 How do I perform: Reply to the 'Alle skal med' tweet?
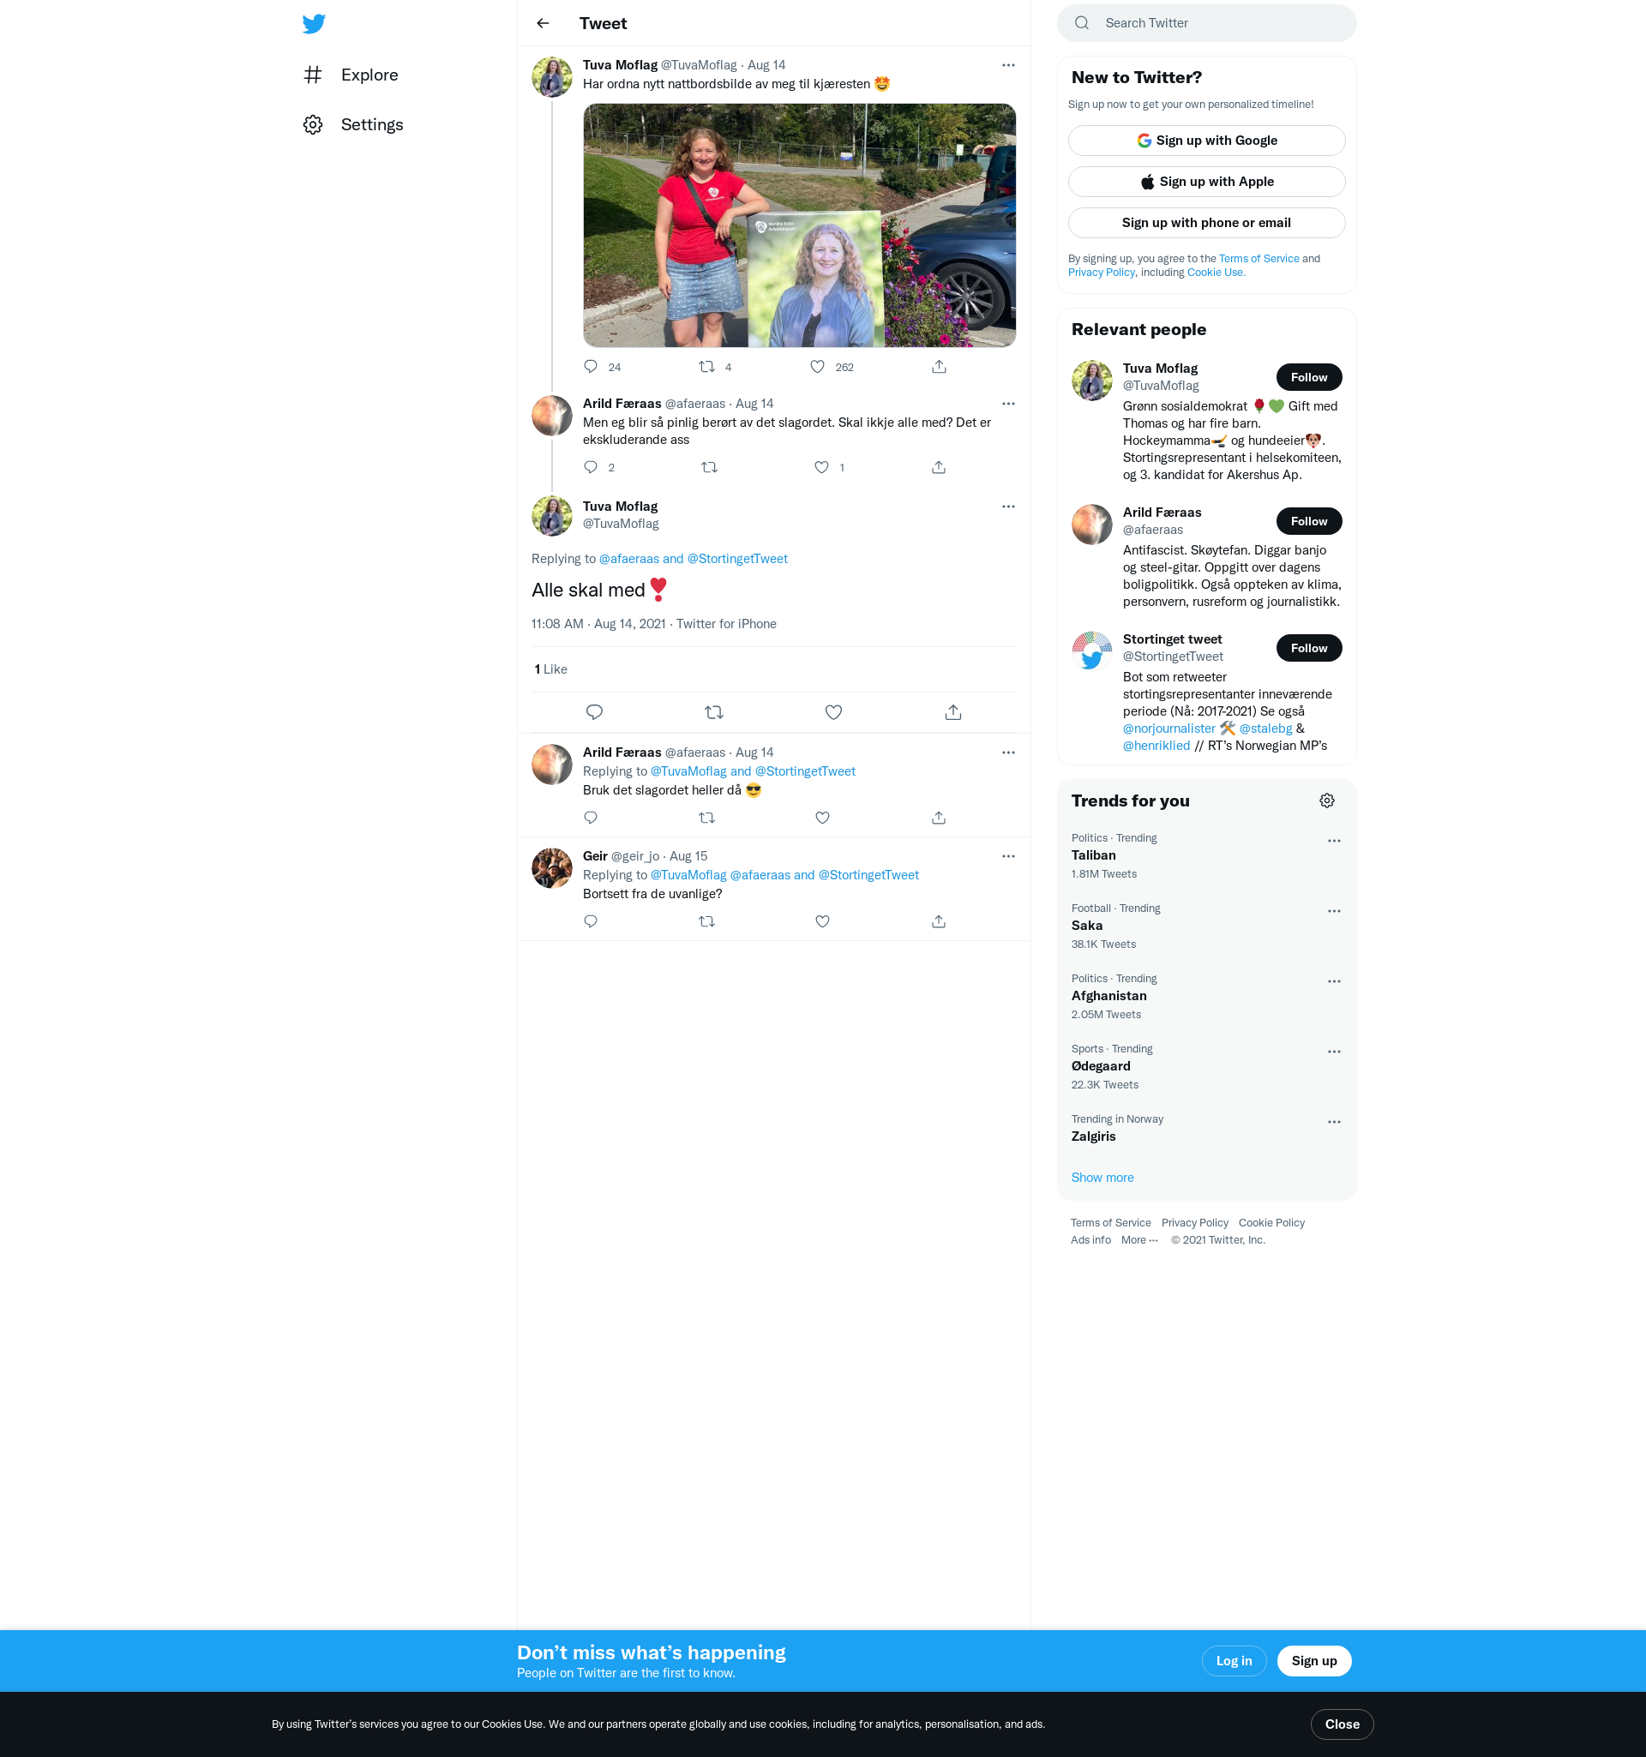pos(594,712)
